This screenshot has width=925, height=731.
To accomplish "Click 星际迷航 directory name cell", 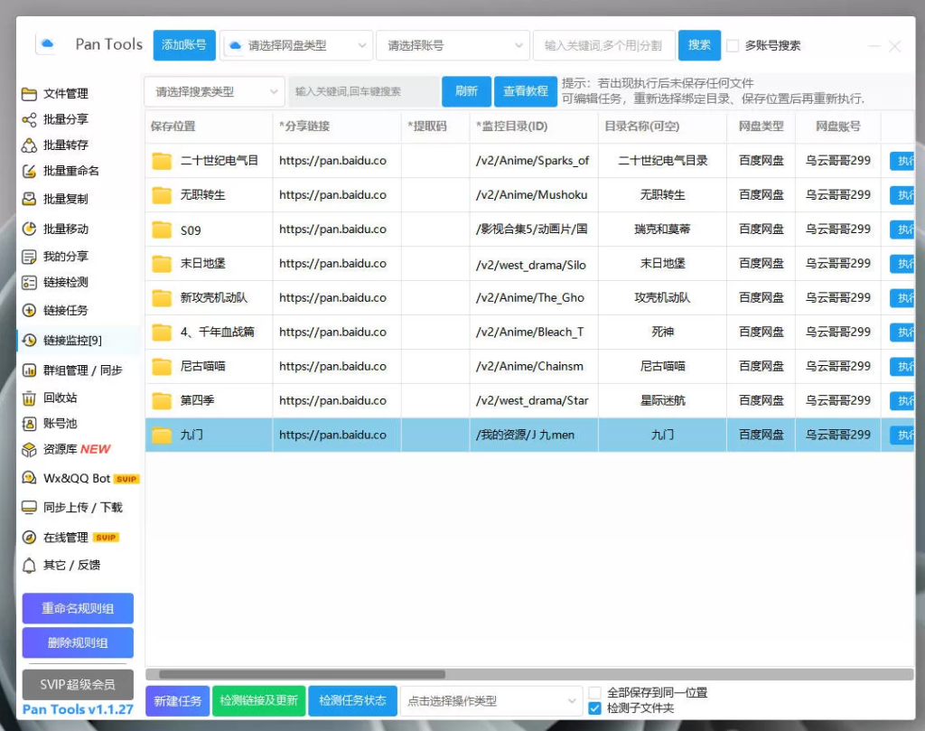I will [662, 400].
